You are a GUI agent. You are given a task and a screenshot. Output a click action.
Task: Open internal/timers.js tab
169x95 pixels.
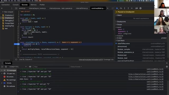[x=82, y=8]
